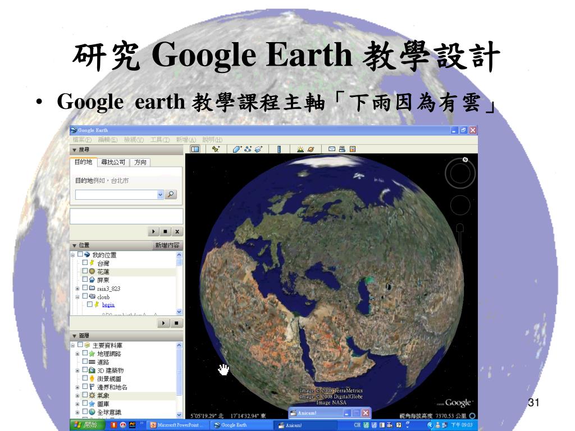This screenshot has width=575, height=431.
Task: Open the 編輯 Edit menu
Action: click(108, 140)
